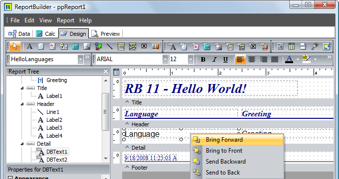Collapse the Header node in Report Tree
This screenshot has width=339, height=179.
coord(22,104)
